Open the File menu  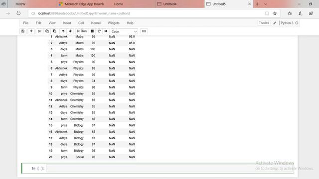coord(25,23)
